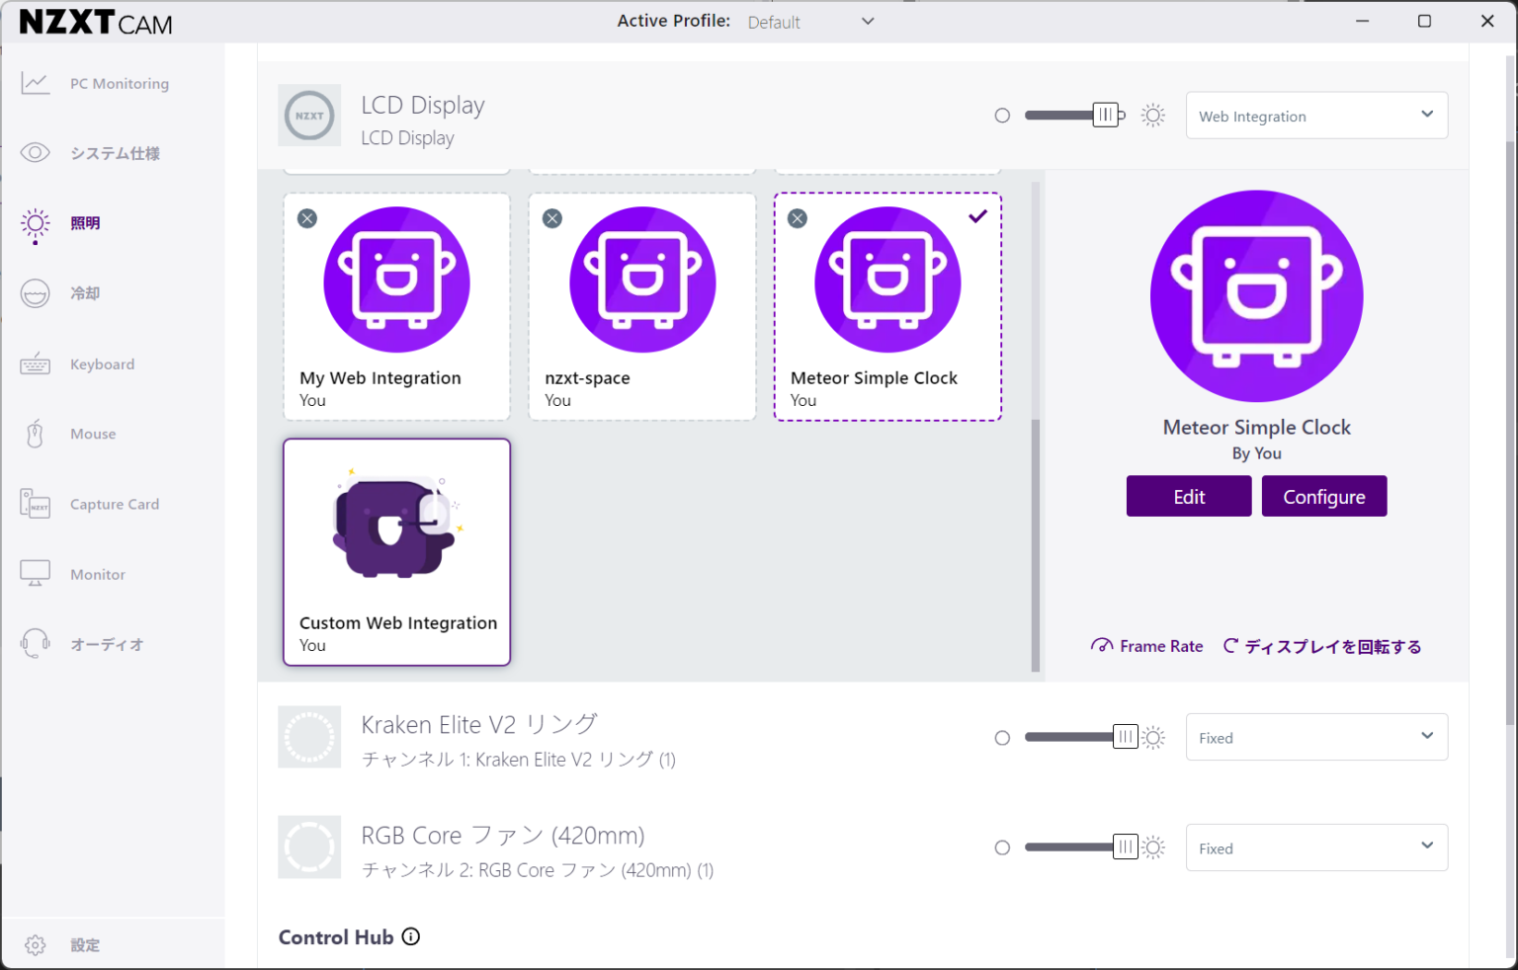Click the Edit button for Meteor Simple Clock

click(x=1188, y=496)
